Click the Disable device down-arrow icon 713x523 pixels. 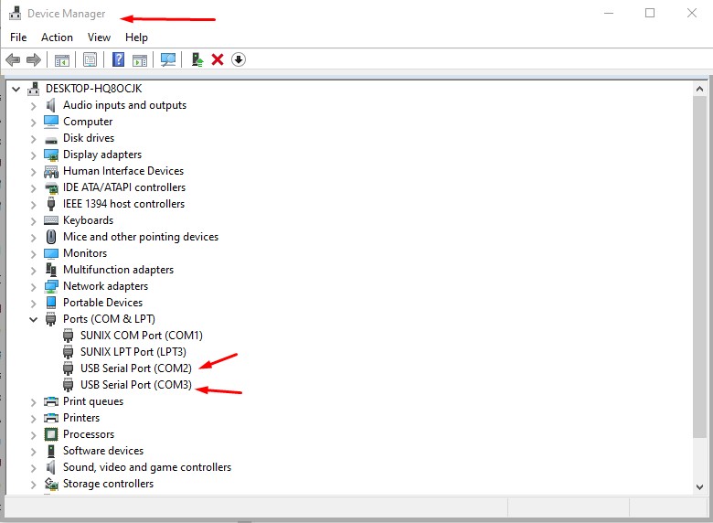239,59
